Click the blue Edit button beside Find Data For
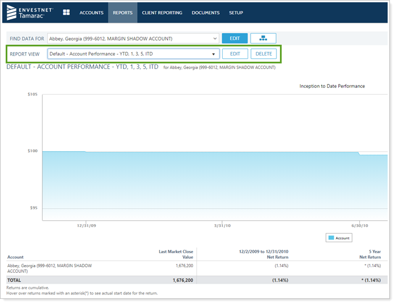 click(x=235, y=38)
